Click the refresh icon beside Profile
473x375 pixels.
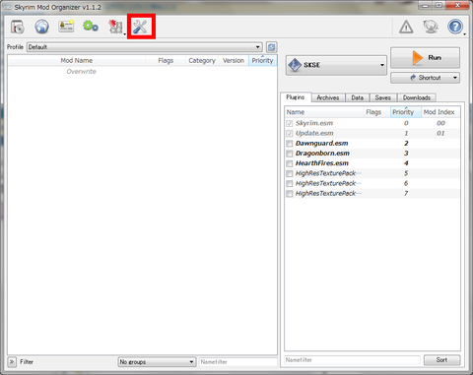[271, 47]
